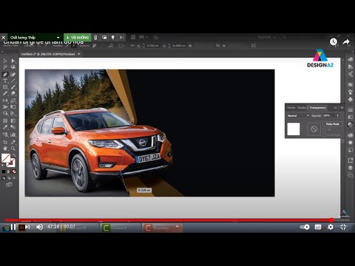Select the Pen tool

(x=5, y=74)
